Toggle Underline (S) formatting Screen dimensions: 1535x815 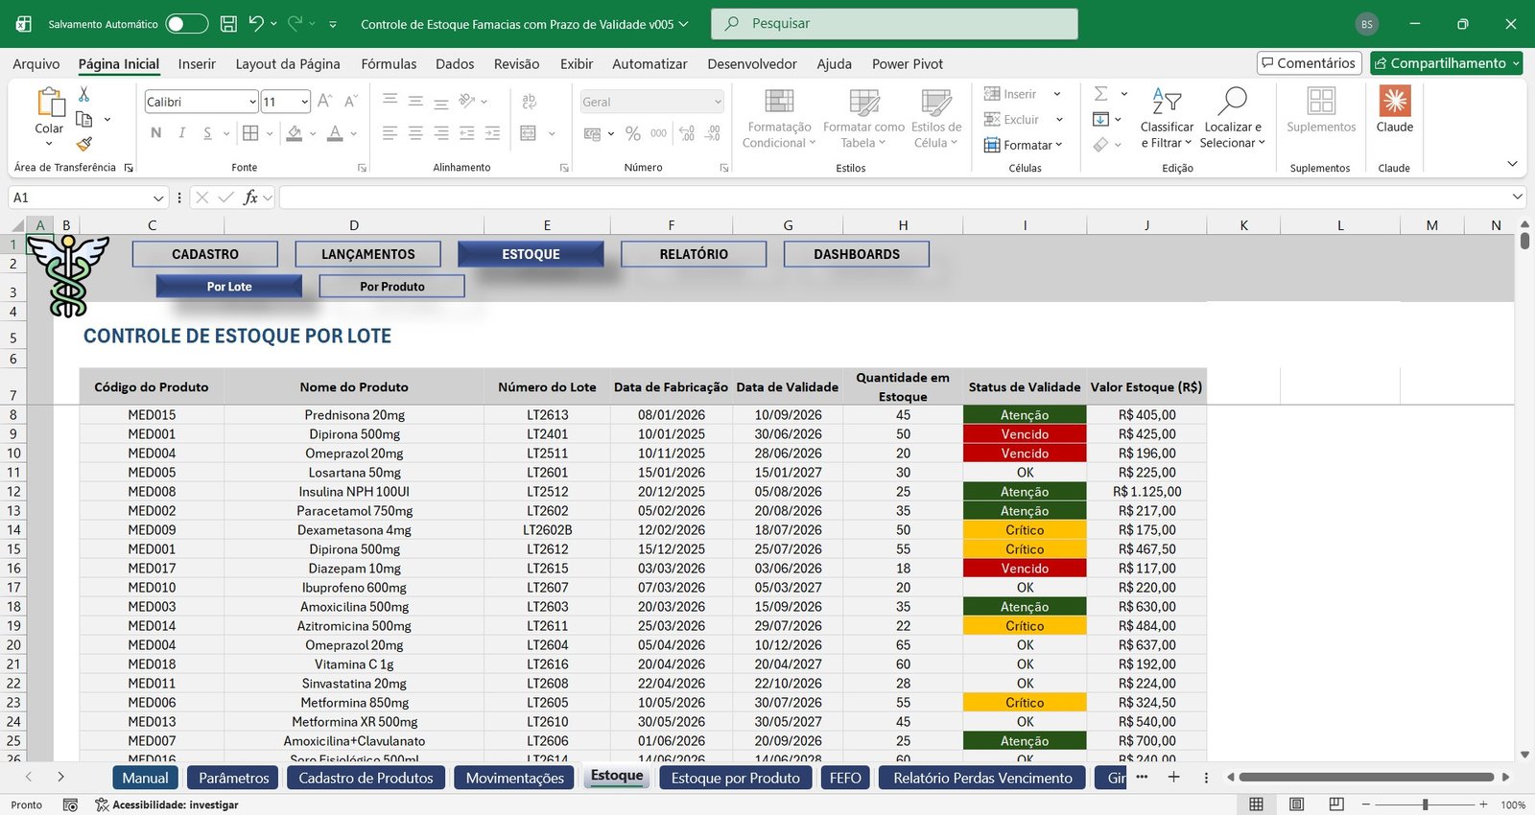click(207, 133)
